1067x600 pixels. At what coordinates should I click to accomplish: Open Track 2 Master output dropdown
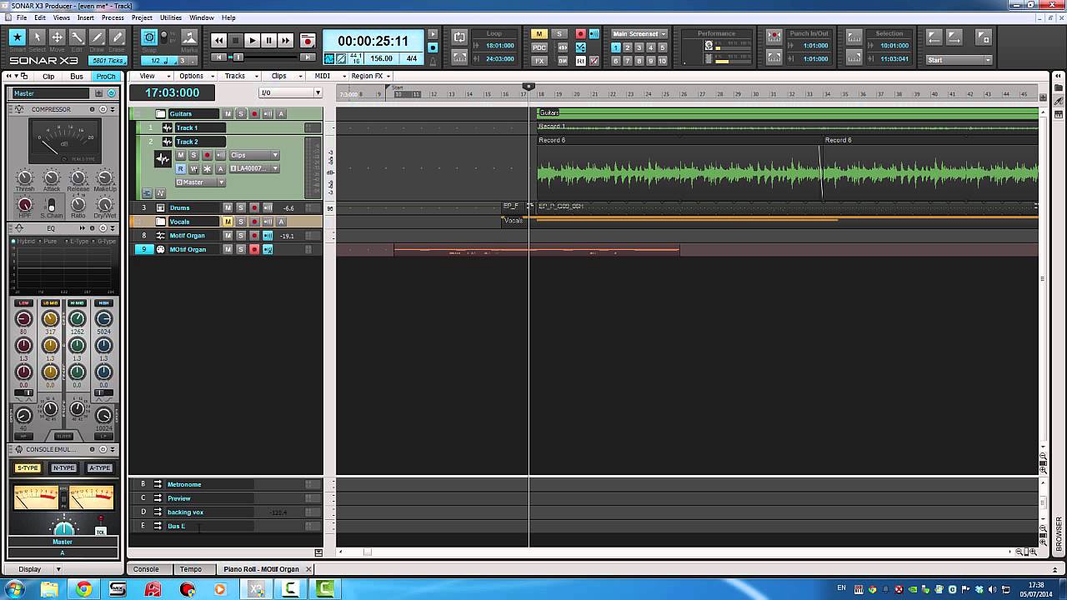[x=200, y=182]
